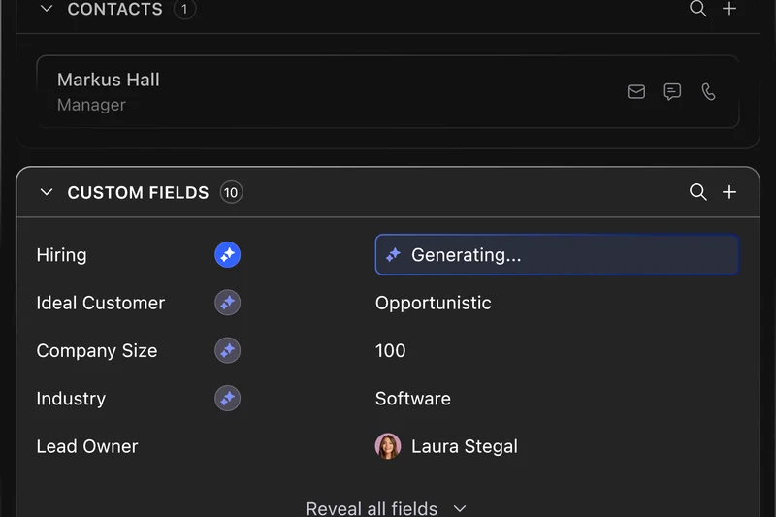Expand with Reveal all fields
This screenshot has width=776, height=517.
386,507
